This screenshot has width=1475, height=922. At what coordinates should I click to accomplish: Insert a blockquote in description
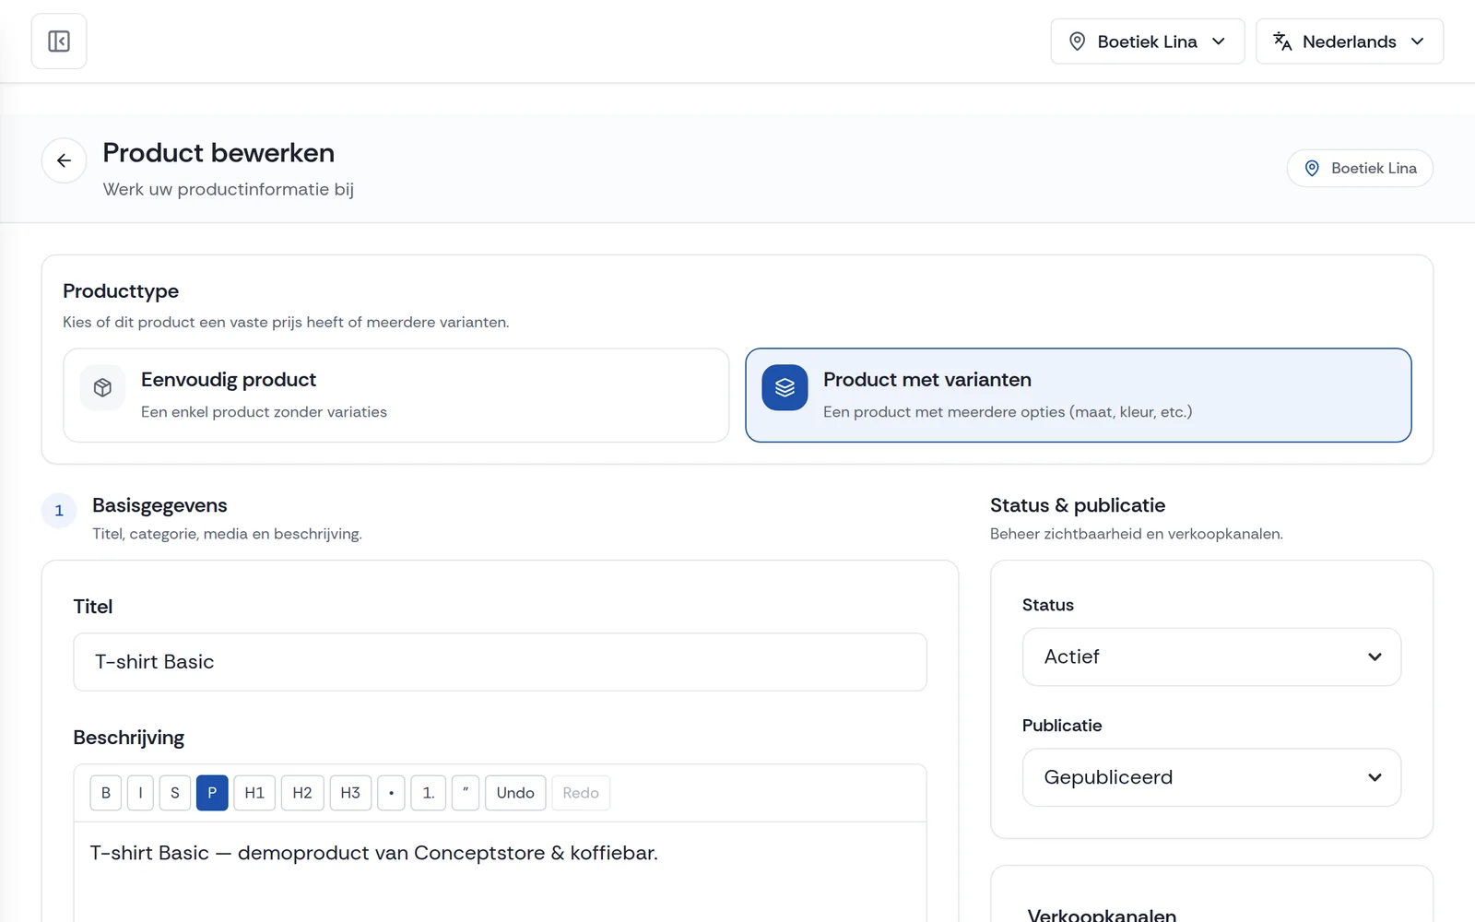(466, 793)
